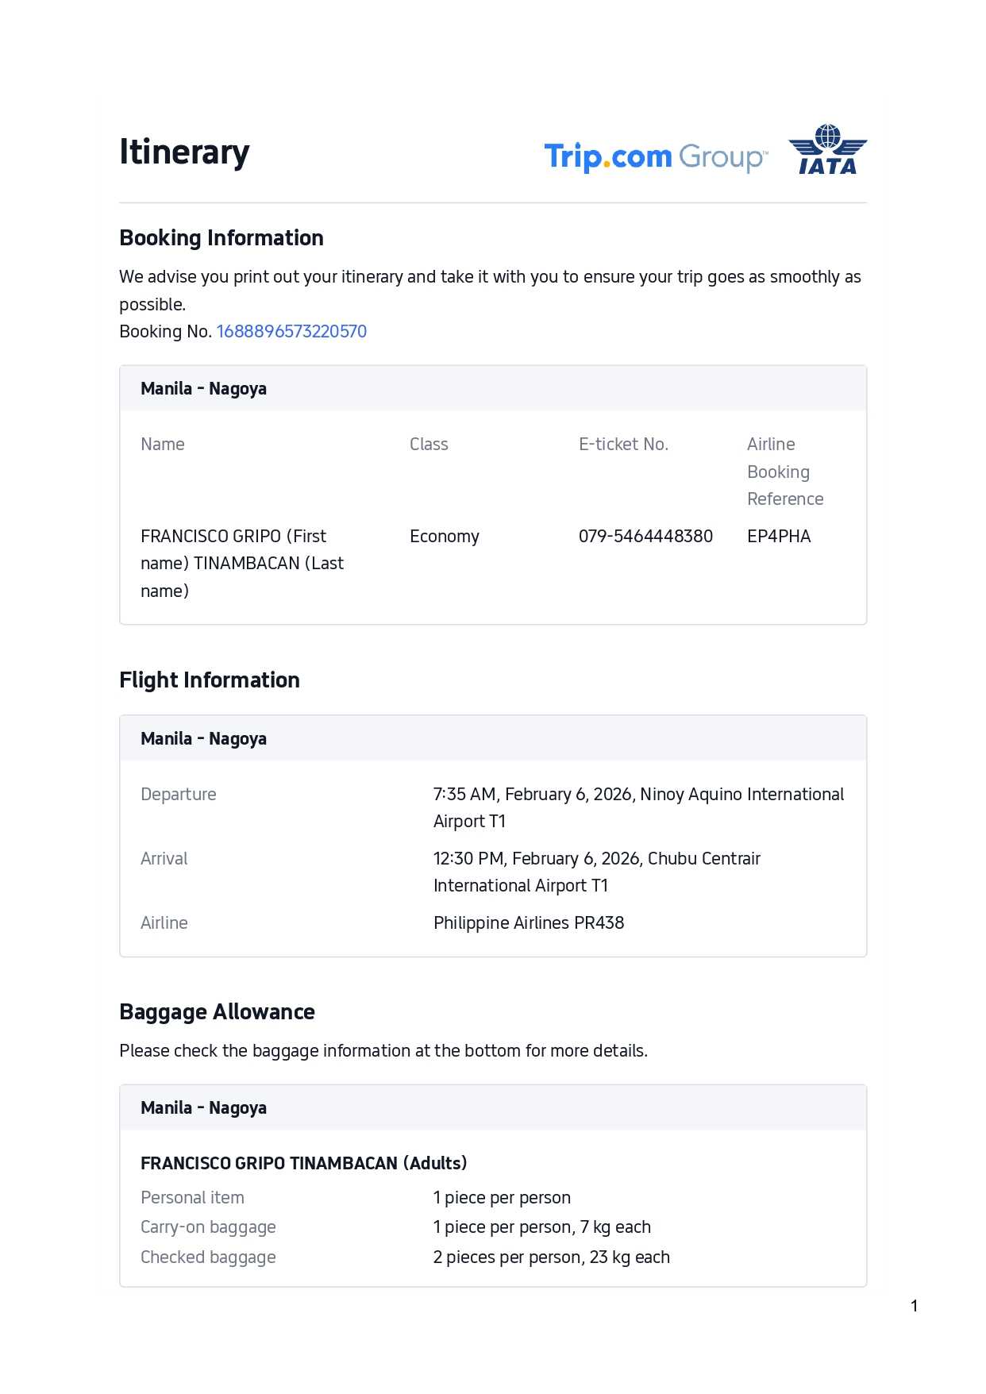Click Manila - Nagoya header in Flight Information
The image size is (986, 1394).
coord(204,739)
